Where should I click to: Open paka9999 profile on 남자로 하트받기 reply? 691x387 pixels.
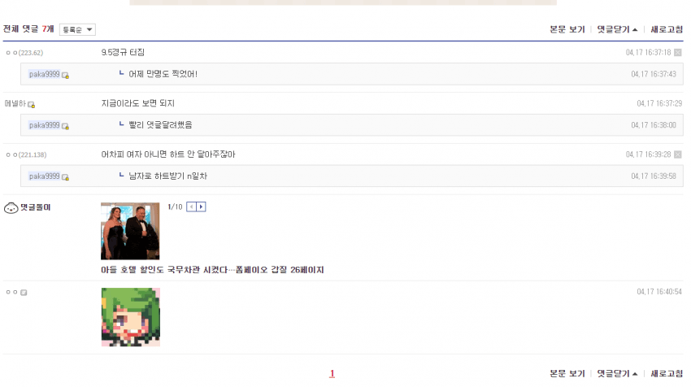[44, 176]
